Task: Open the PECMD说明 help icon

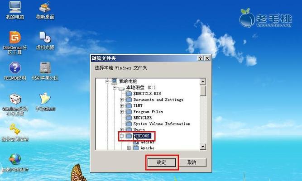Action: coord(15,71)
